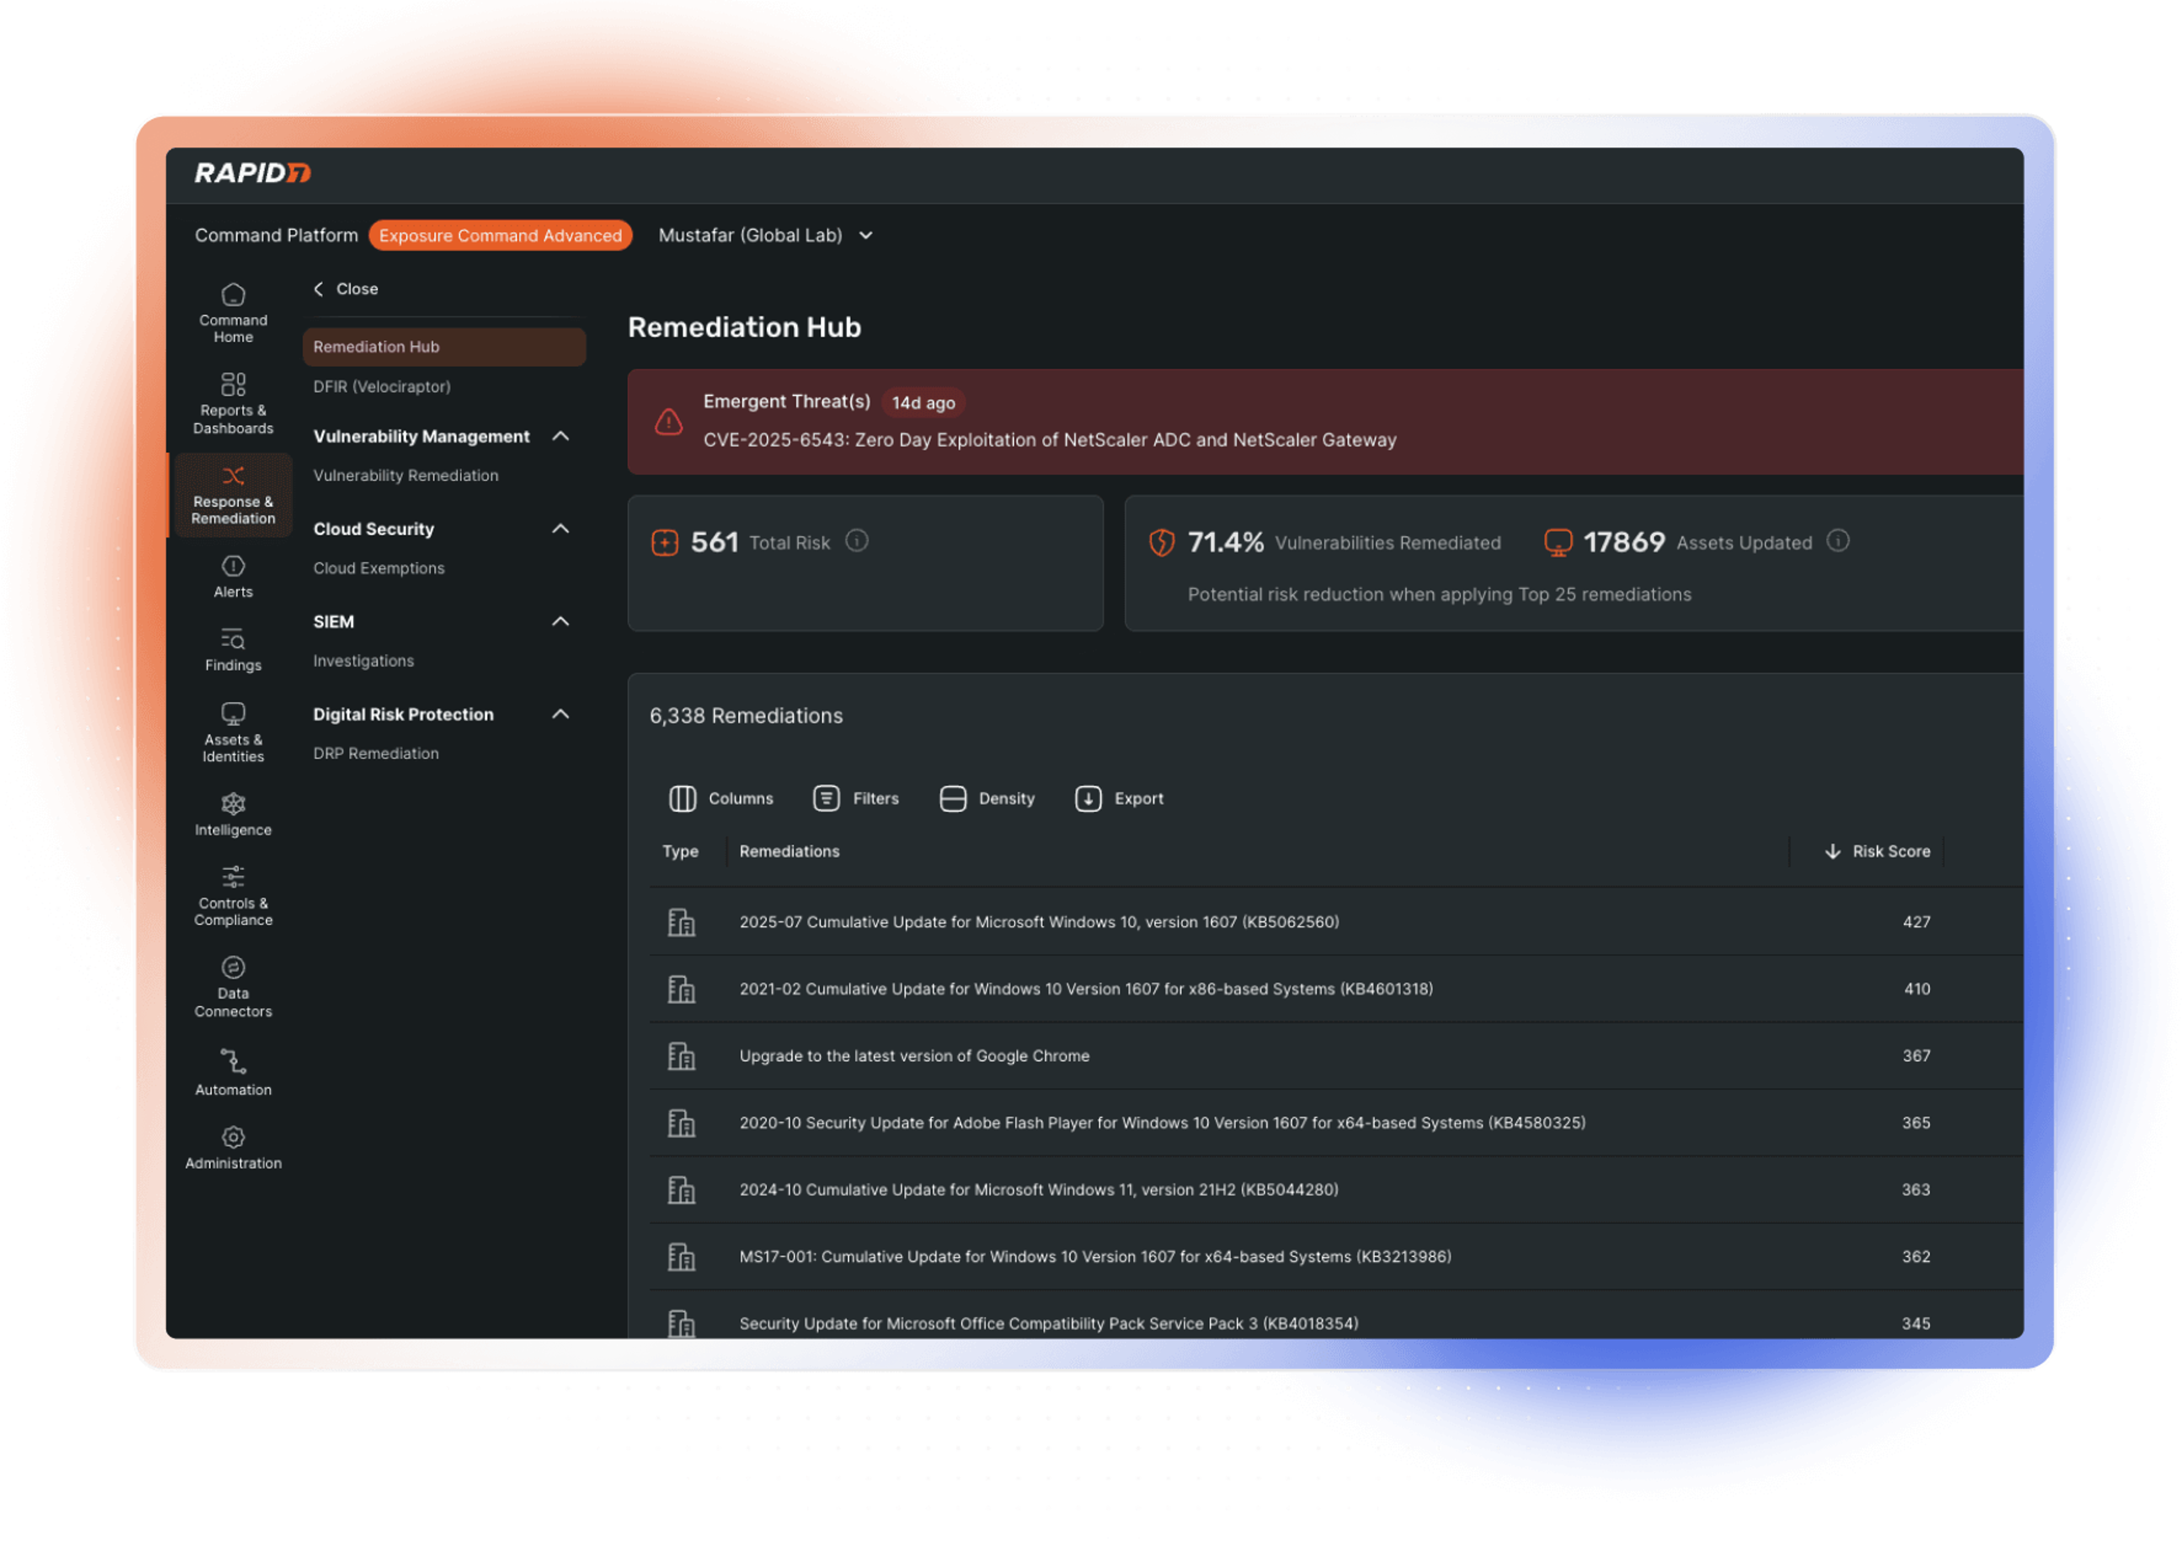
Task: Open Data Connectors section
Action: pos(234,988)
